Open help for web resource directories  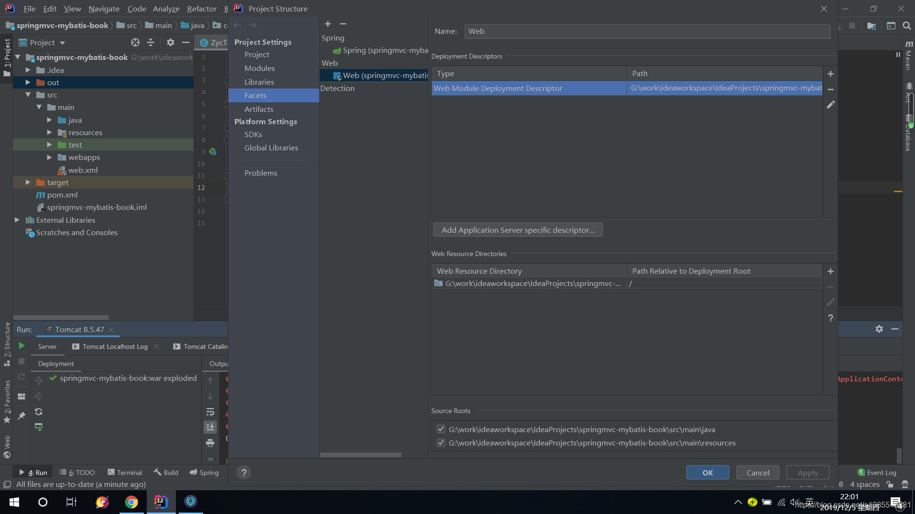(x=831, y=318)
